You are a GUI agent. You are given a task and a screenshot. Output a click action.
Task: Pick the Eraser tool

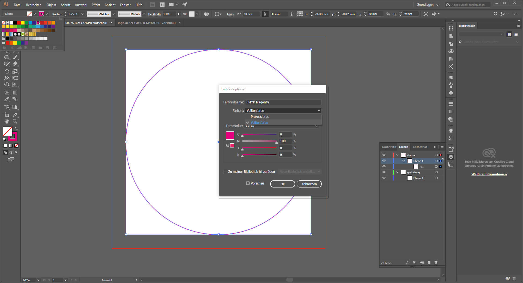pos(15,64)
